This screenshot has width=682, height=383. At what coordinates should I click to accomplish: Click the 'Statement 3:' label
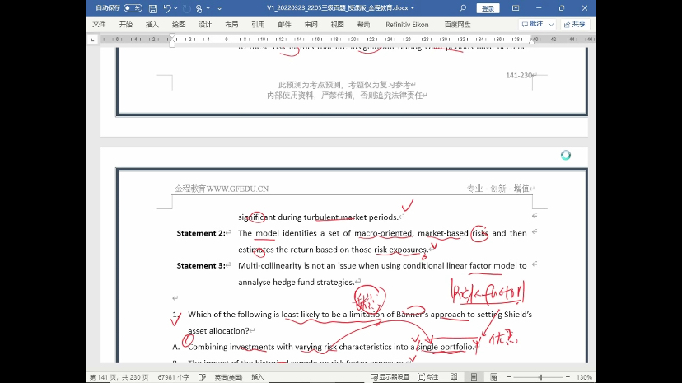pyautogui.click(x=201, y=265)
